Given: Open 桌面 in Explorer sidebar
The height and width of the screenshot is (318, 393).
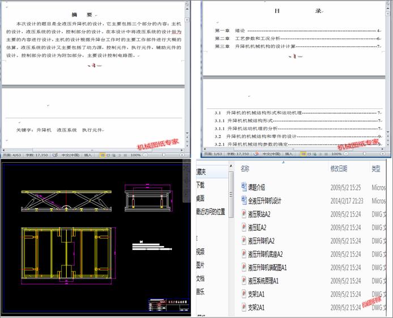Looking at the screenshot, I should [x=200, y=198].
